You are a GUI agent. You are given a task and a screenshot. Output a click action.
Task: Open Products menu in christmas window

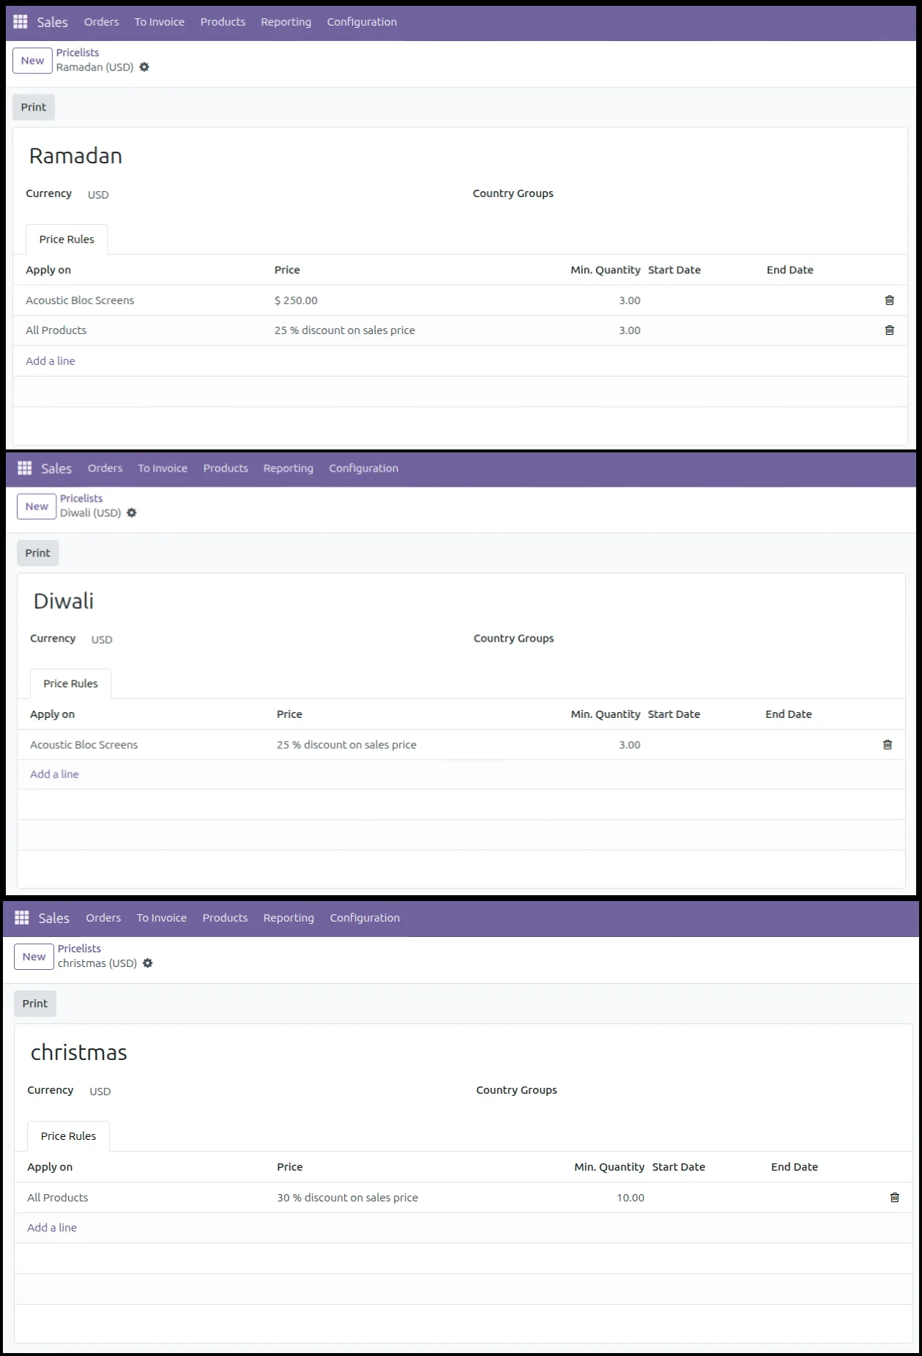(x=226, y=918)
